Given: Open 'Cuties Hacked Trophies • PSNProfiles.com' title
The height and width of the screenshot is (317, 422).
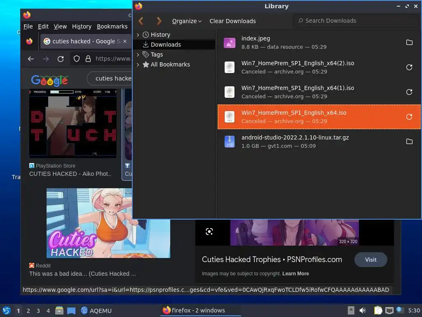Looking at the screenshot, I should click(x=272, y=260).
